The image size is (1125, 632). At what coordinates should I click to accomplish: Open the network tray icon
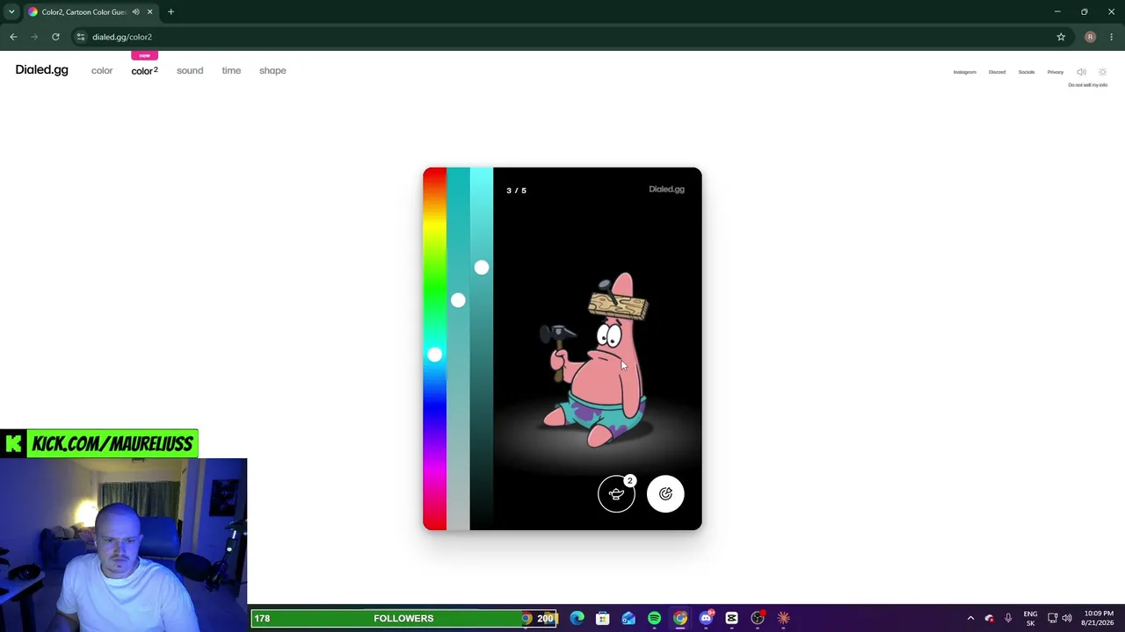point(1052,619)
